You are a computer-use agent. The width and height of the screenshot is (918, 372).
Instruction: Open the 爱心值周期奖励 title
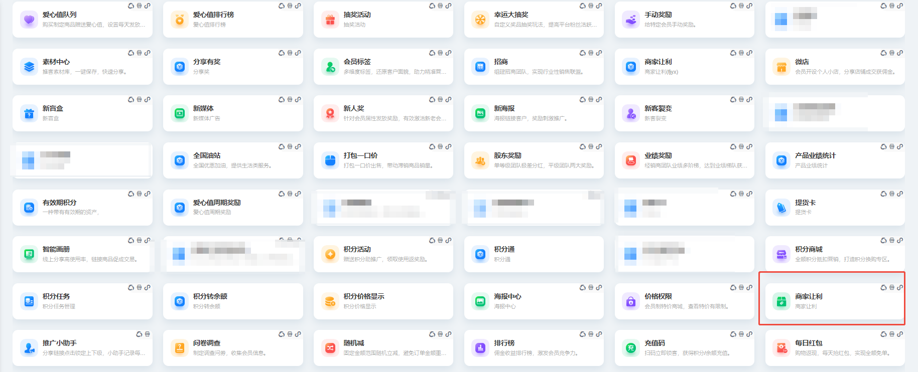[x=217, y=203]
